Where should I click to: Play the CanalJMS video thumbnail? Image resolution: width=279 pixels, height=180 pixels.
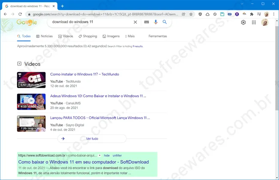tap(31, 102)
